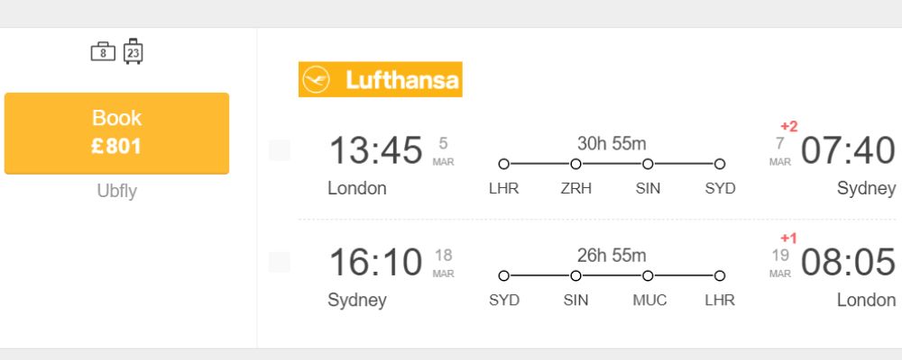The height and width of the screenshot is (360, 902).
Task: Select the SYD arrival marker on the outbound route
Action: tap(720, 164)
